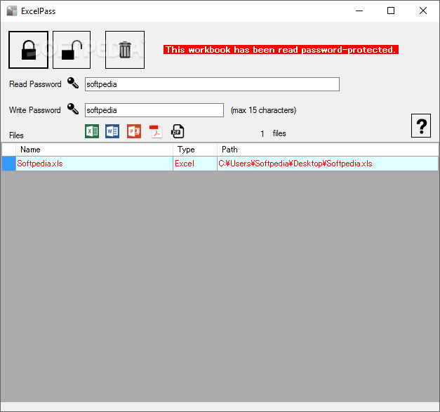The image size is (440, 412).
Task: Focus the Write Password text field
Action: coord(154,110)
